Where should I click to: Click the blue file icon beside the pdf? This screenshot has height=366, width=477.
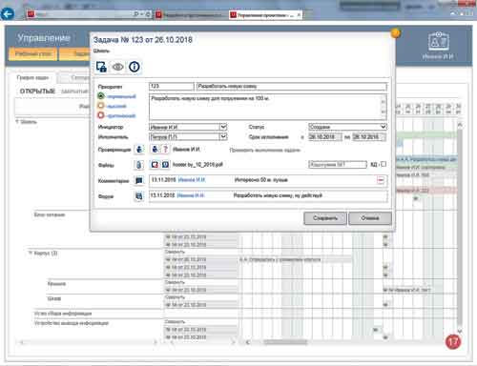[x=165, y=165]
